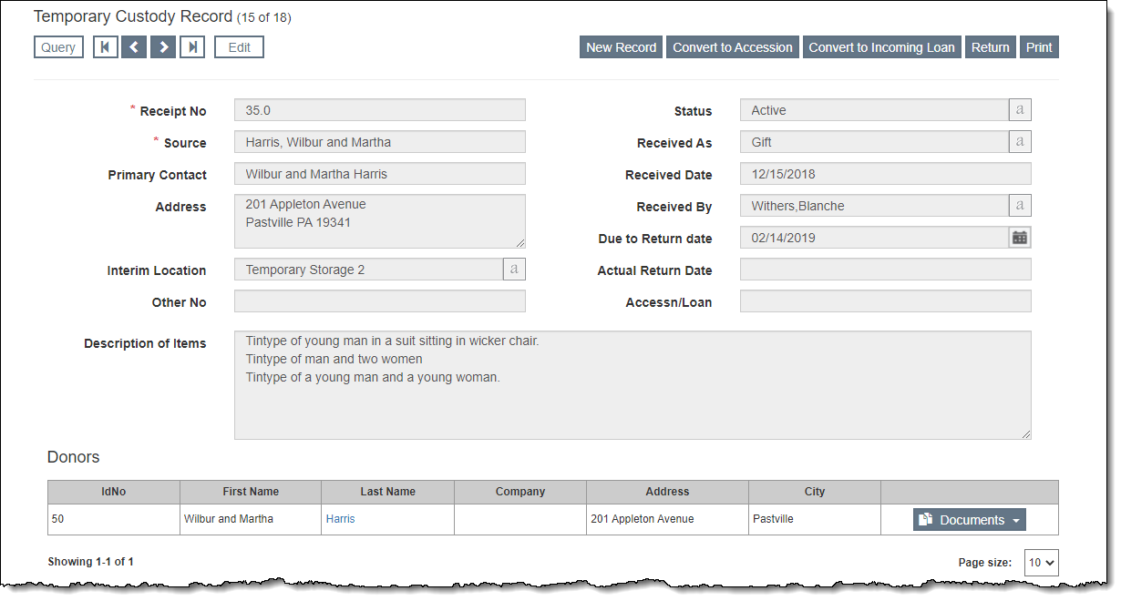1121x601 pixels.
Task: Expand the Documents dropdown for donor
Action: 970,520
